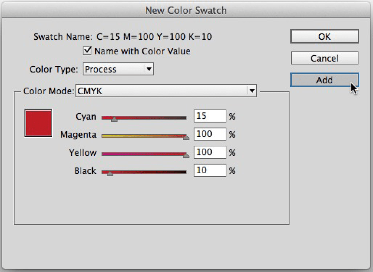Expand the Color Mode CMYK dropdown
The width and height of the screenshot is (373, 272).
[166, 91]
